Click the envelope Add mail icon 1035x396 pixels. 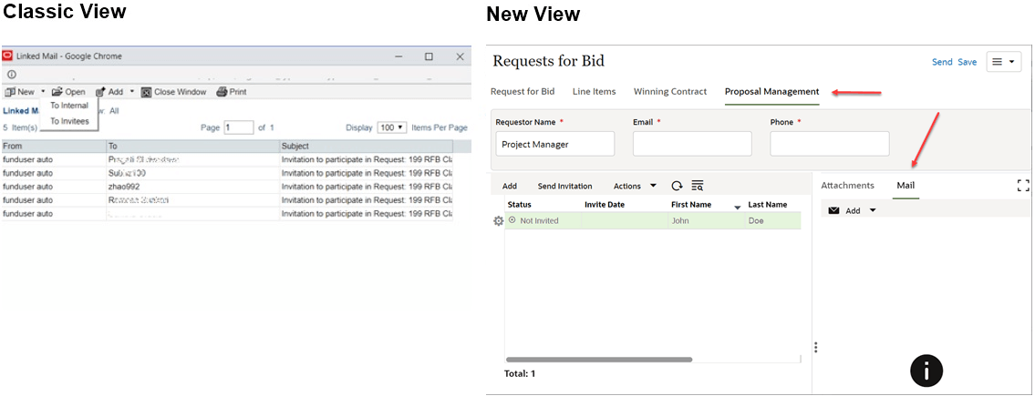click(x=833, y=211)
